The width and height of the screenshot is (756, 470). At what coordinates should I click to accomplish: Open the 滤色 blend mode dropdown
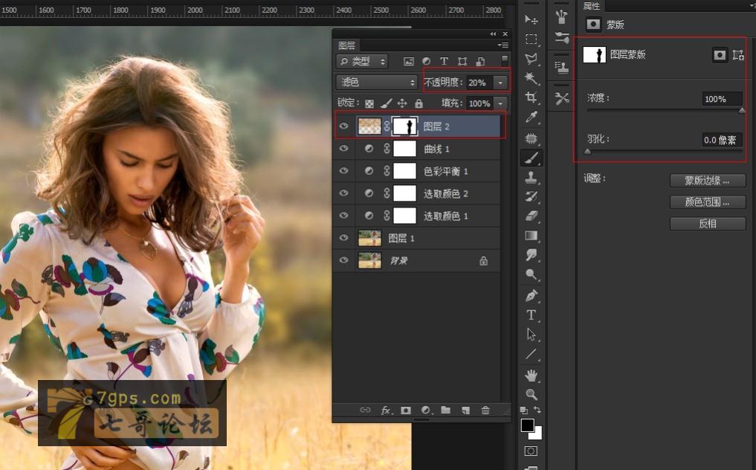click(x=377, y=83)
